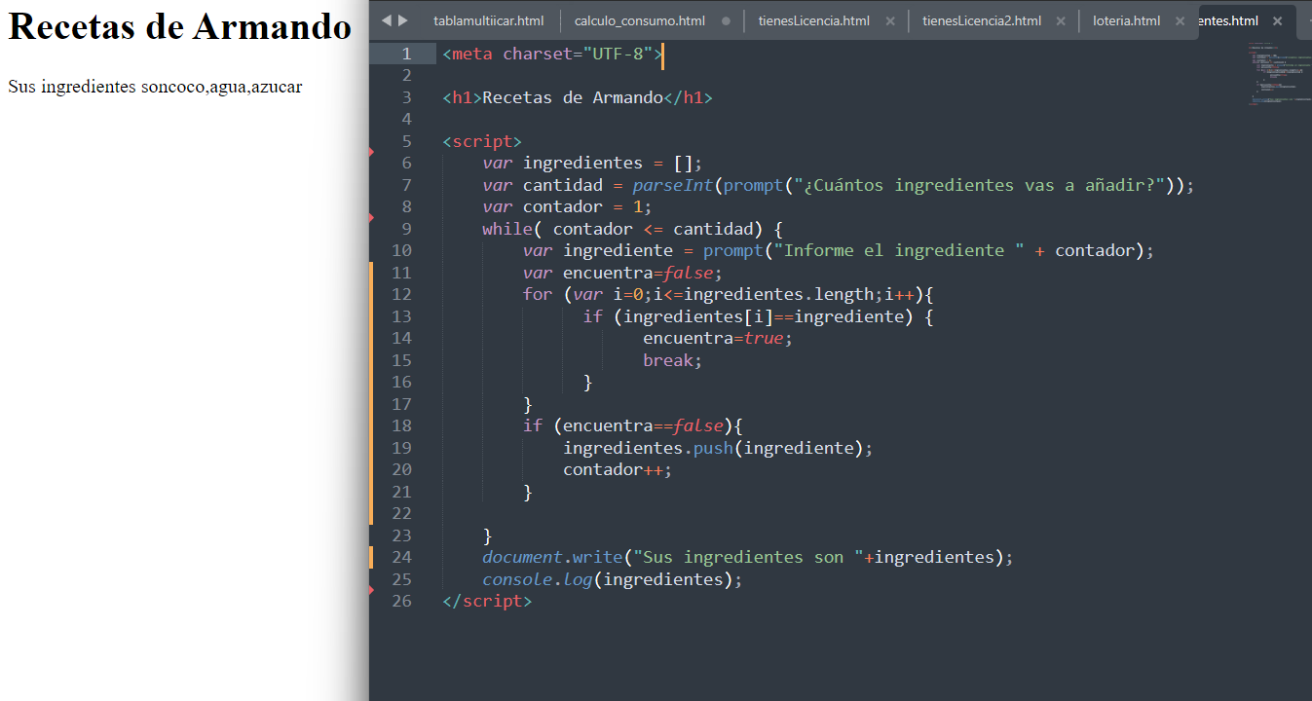Image resolution: width=1312 pixels, height=701 pixels.
Task: Close the loteria.html tab
Action: click(1181, 20)
